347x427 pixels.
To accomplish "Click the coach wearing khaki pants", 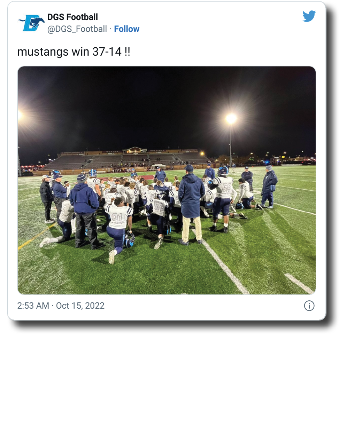I will 191,205.
